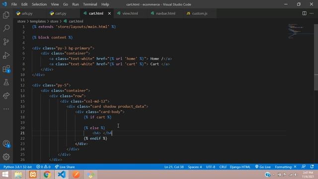Open the Edit menu

pos(24,4)
